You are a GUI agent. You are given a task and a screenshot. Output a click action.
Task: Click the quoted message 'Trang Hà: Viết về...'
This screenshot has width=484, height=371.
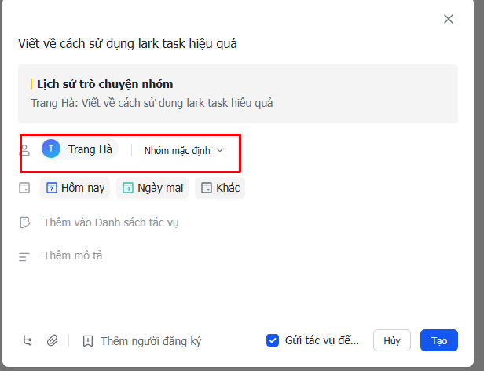(152, 103)
